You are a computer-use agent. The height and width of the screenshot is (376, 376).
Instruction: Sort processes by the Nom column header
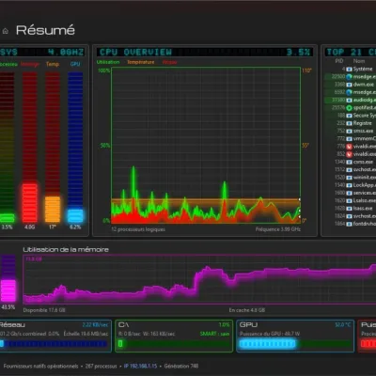pyautogui.click(x=359, y=61)
